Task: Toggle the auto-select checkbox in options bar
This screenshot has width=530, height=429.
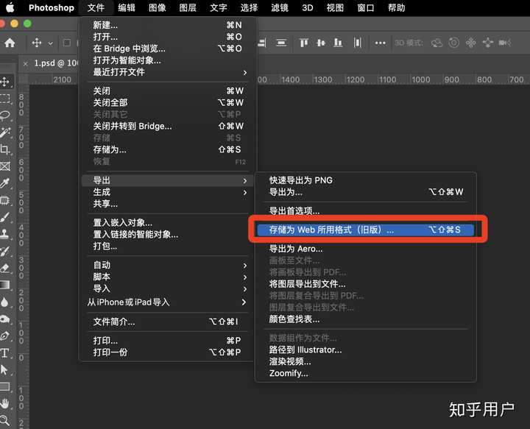Action: point(67,43)
